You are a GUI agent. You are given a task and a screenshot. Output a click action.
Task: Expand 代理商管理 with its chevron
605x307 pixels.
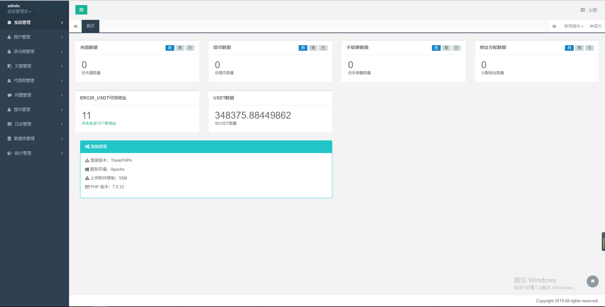point(62,81)
